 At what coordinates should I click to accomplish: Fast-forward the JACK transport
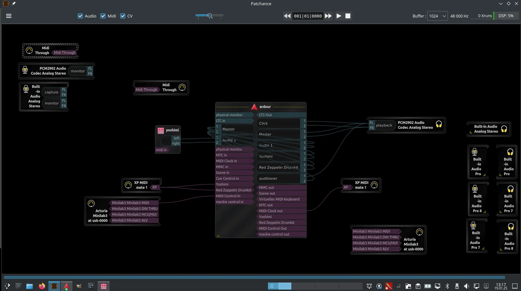click(x=328, y=16)
